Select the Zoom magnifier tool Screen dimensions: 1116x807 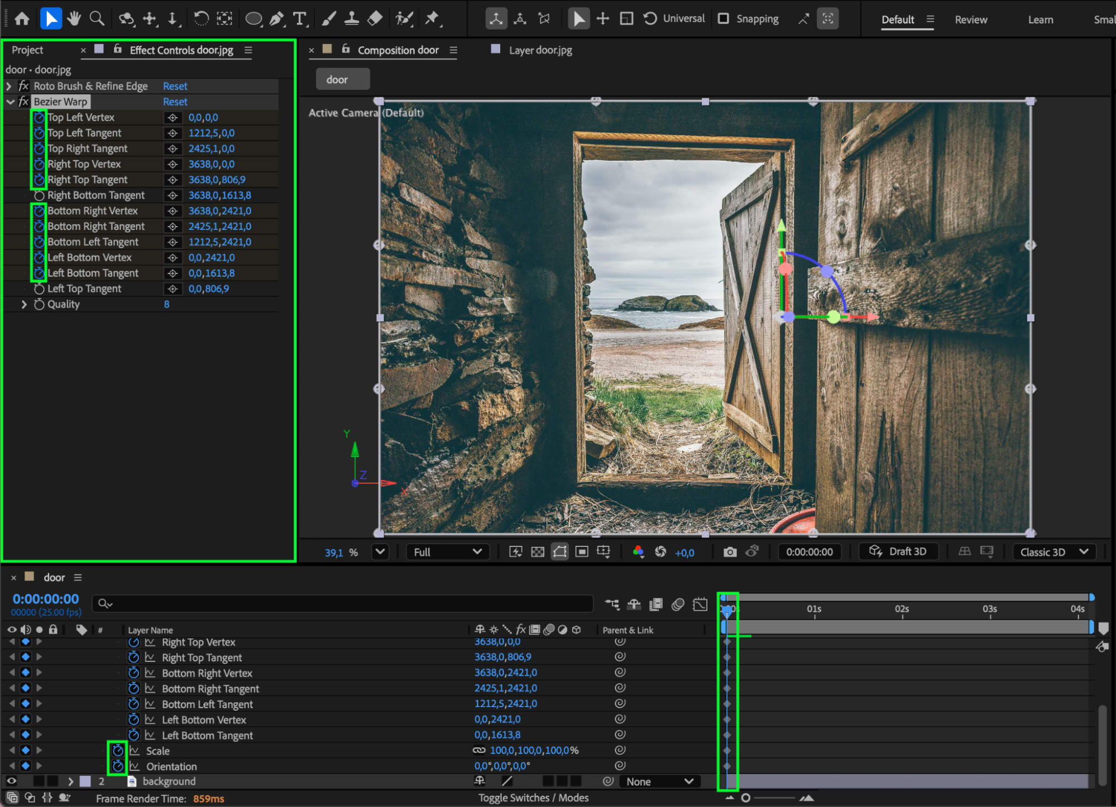point(97,19)
